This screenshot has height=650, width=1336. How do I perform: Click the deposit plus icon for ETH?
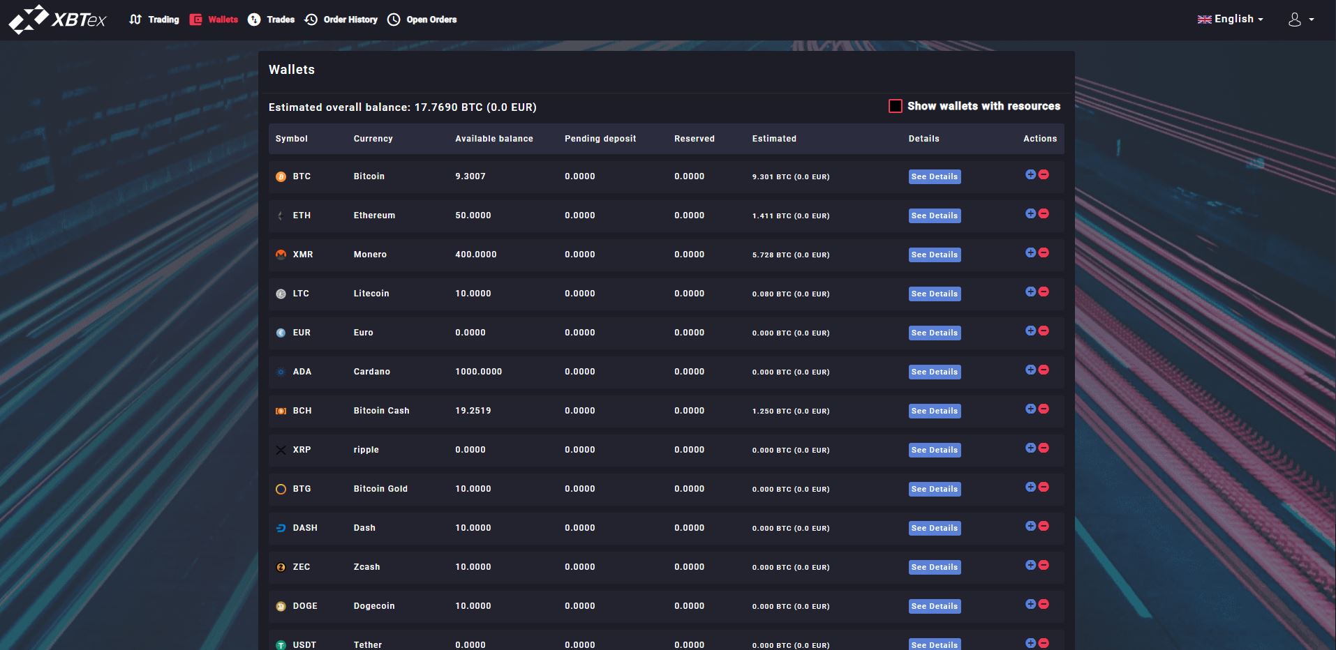pos(1030,213)
